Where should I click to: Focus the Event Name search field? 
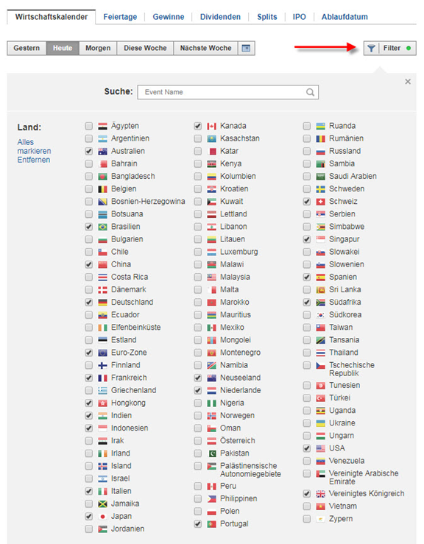tap(227, 92)
